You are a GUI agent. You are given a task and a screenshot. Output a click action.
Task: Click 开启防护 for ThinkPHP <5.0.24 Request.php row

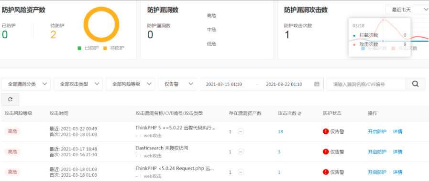pyautogui.click(x=377, y=172)
